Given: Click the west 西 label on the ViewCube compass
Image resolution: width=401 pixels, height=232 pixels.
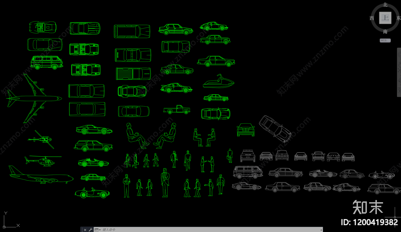Looking at the screenshot, I should (372, 18).
